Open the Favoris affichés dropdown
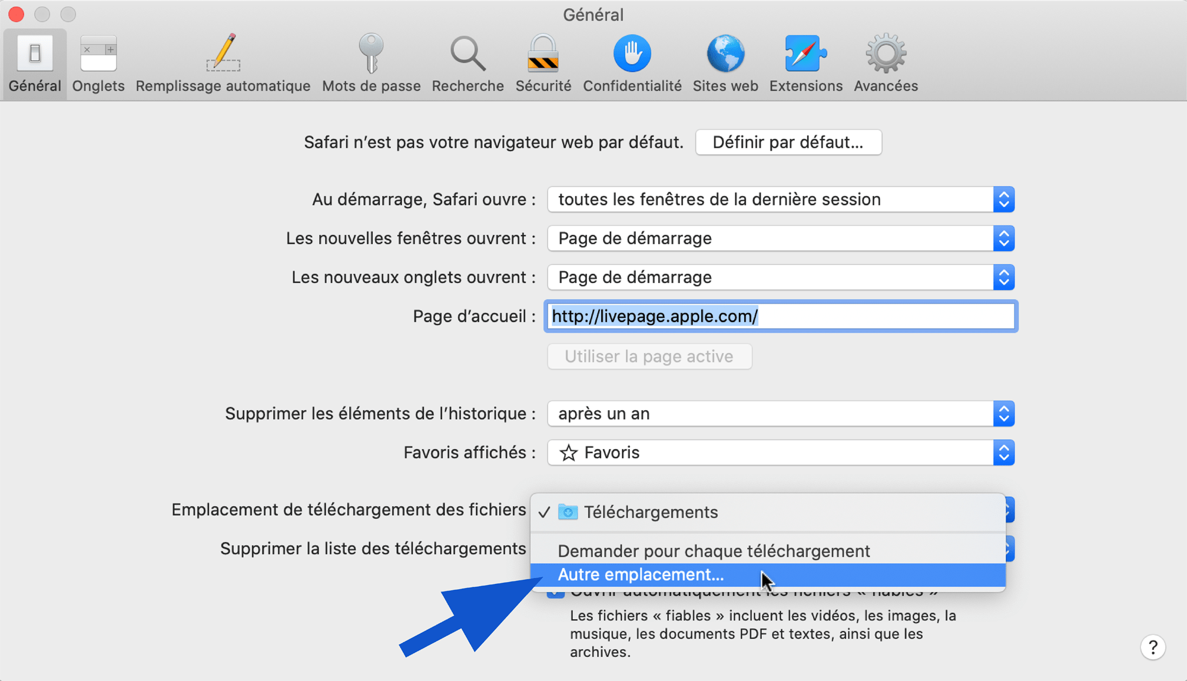Image resolution: width=1187 pixels, height=681 pixels. (781, 453)
